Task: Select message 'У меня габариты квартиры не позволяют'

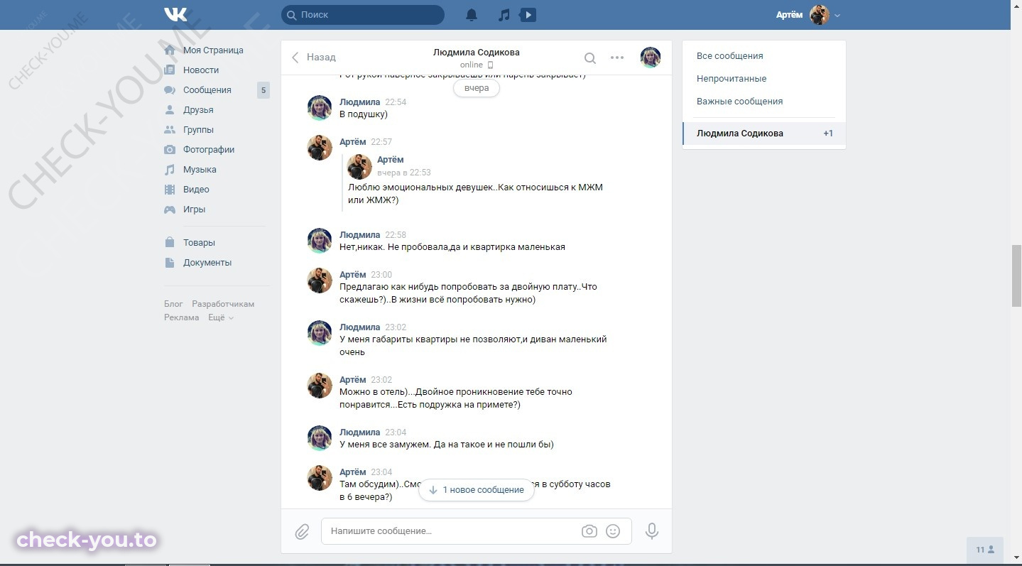Action: click(x=473, y=346)
